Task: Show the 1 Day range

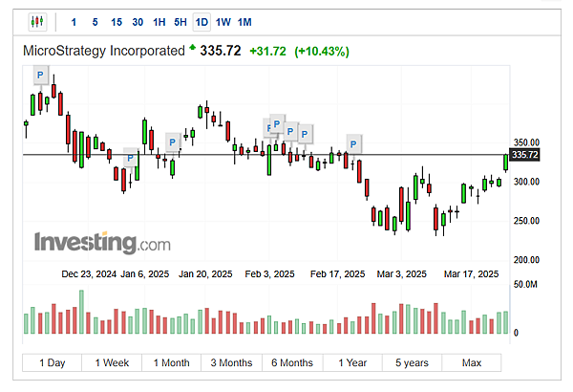Action: (x=53, y=362)
